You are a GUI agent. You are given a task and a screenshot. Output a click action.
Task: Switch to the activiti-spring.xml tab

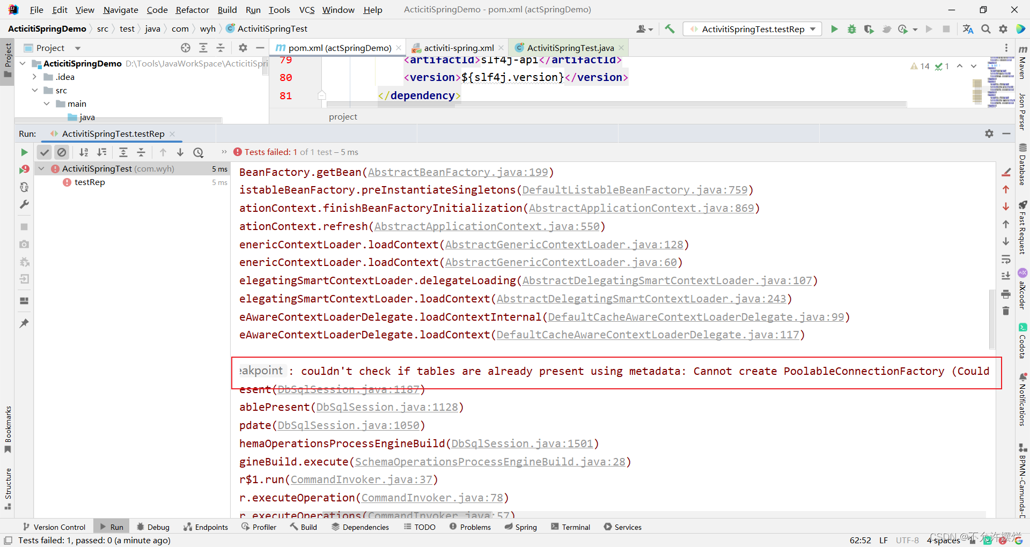[x=459, y=48]
